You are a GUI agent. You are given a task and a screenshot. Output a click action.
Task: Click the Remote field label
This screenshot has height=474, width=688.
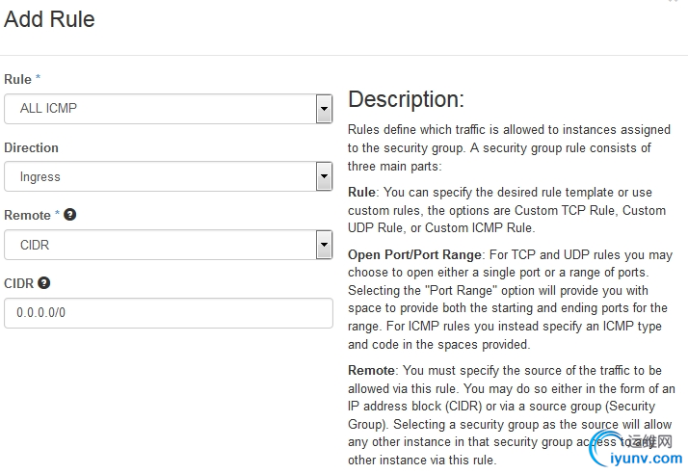(x=27, y=215)
